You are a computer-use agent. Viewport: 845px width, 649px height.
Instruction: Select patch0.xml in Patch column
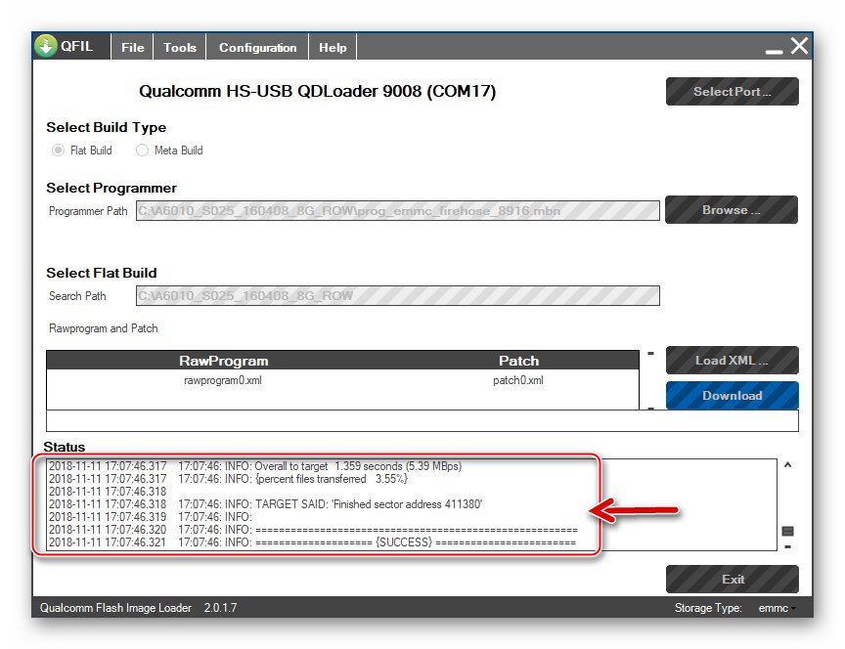point(518,380)
